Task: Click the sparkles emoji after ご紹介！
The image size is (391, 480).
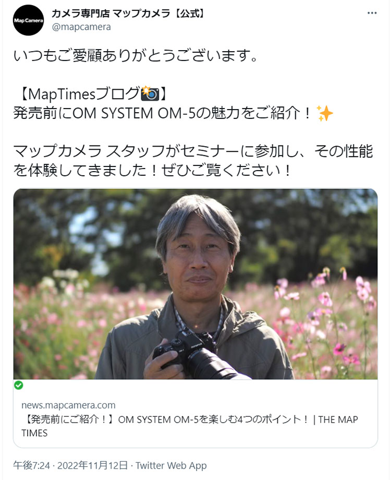Action: (325, 113)
